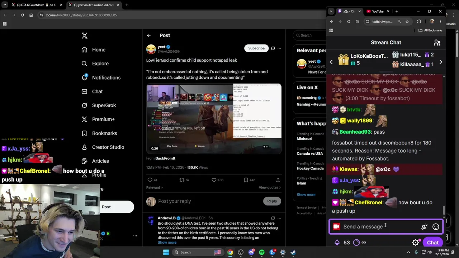This screenshot has width=459, height=258.
Task: Switch to the YouTube tab in the Twitch window
Action: coord(377,11)
